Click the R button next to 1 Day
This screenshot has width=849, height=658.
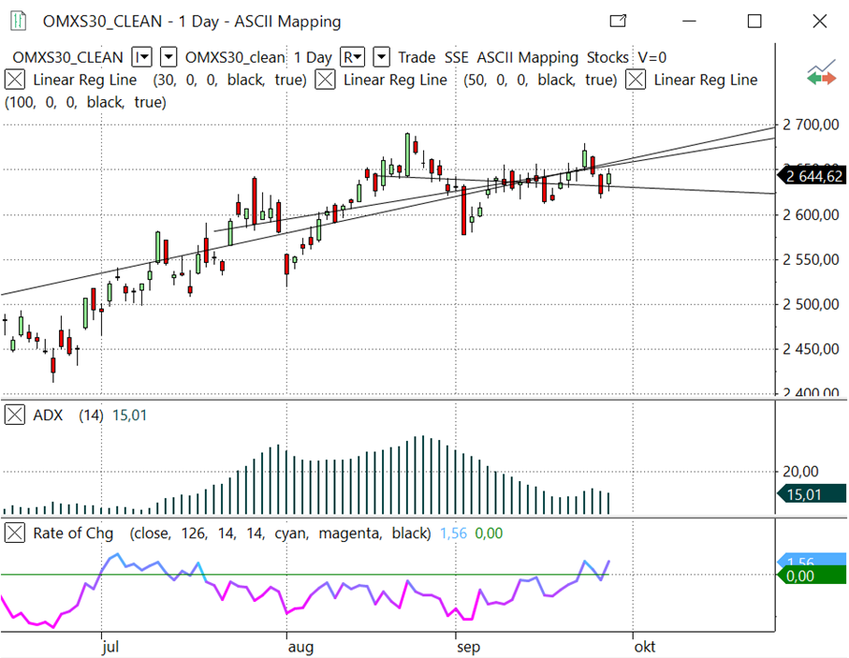tap(353, 57)
